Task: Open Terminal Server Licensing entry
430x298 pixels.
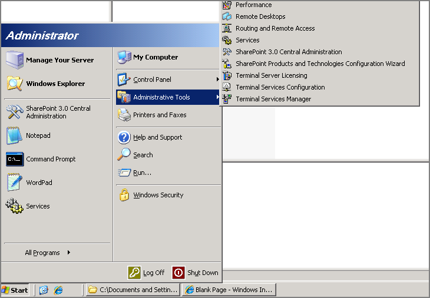Action: pyautogui.click(x=320, y=75)
